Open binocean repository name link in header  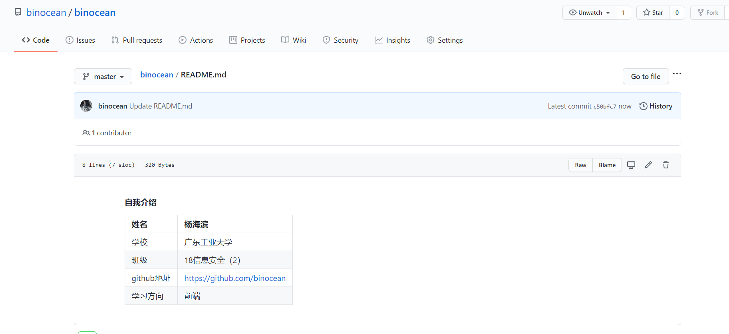(95, 13)
